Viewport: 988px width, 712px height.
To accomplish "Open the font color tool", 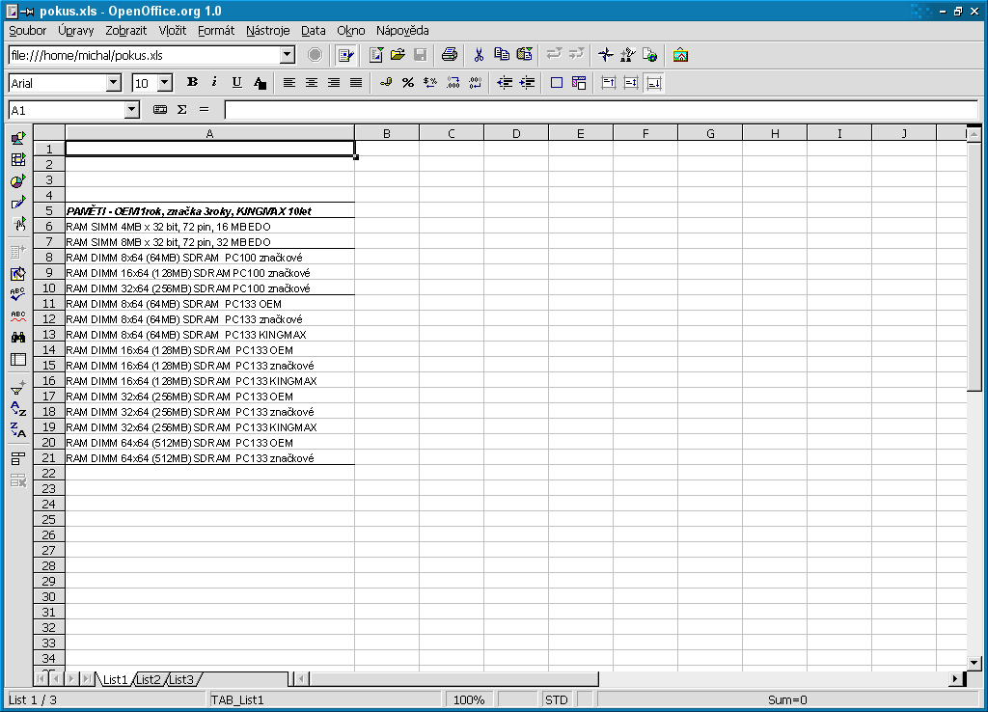I will click(x=260, y=83).
